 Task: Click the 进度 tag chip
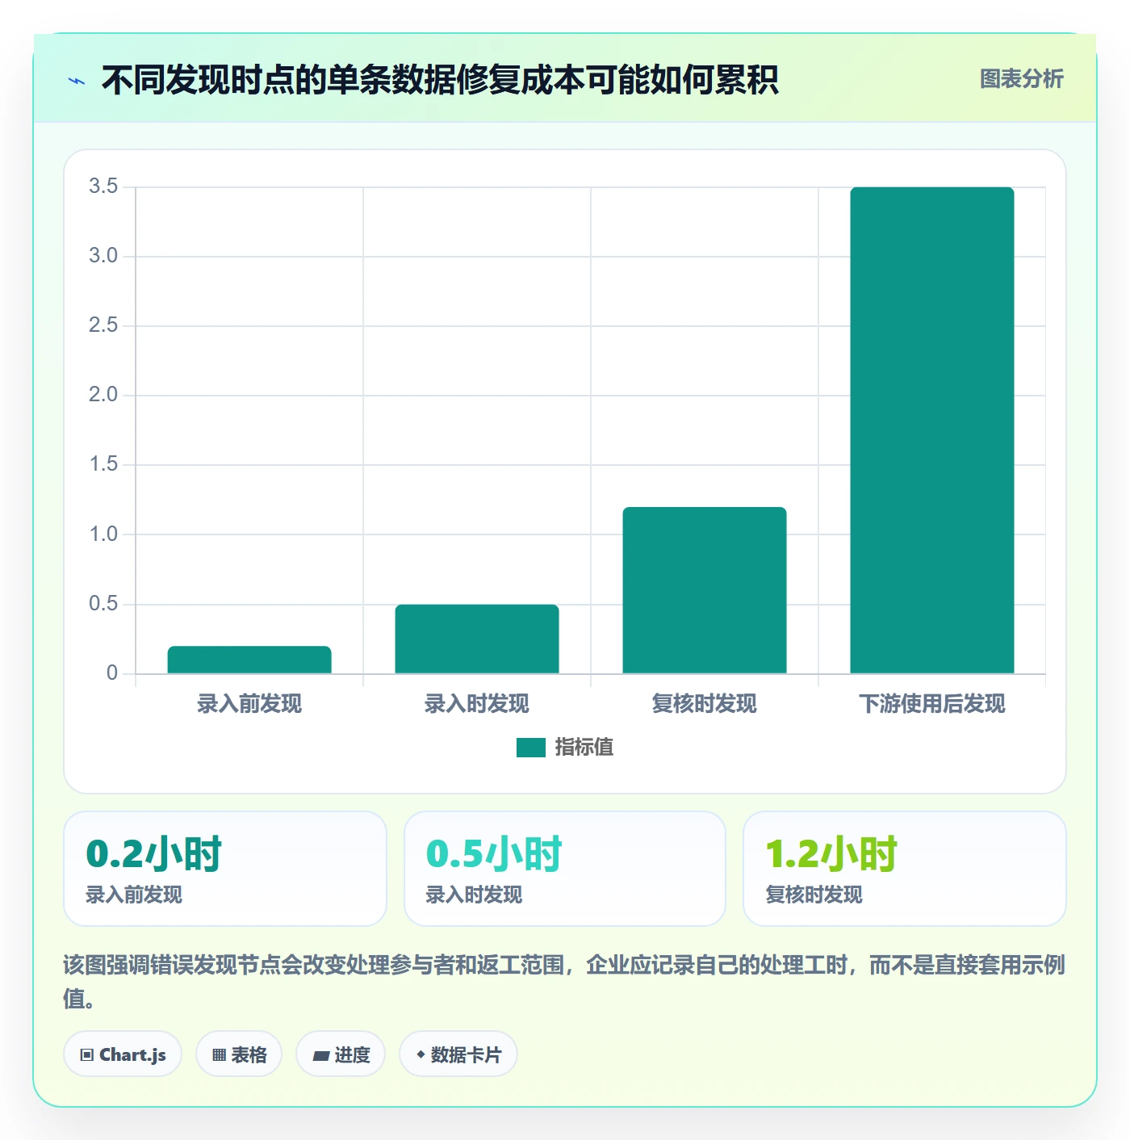pos(341,1054)
